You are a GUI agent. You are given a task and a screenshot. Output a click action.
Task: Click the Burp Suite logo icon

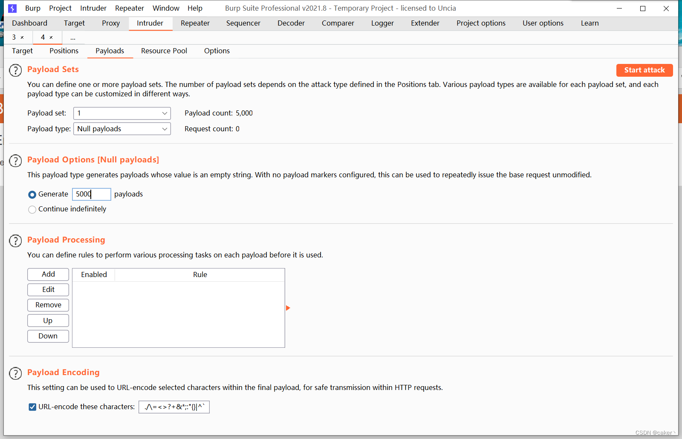12,9
